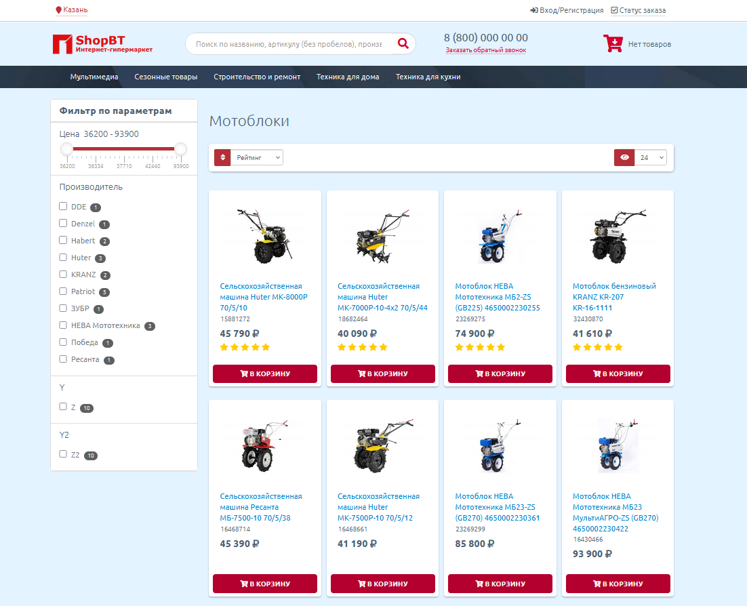
Task: Select the KRANZ manufacturer checkbox
Action: tap(63, 274)
